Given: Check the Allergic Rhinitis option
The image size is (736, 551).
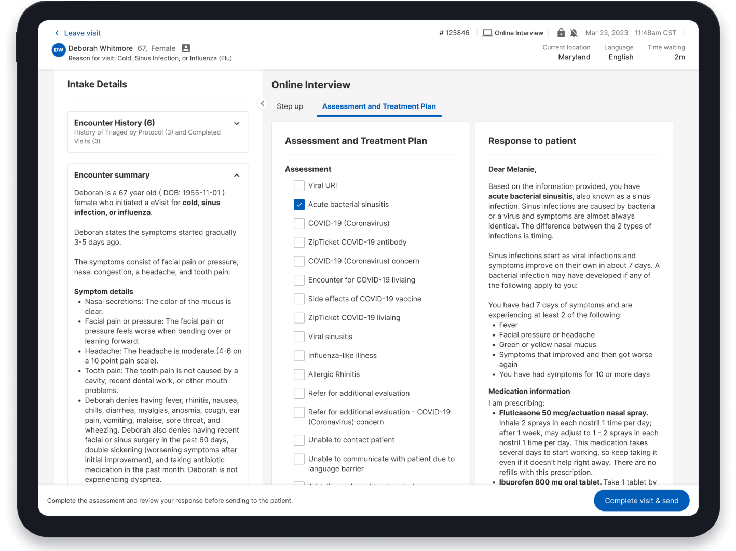Looking at the screenshot, I should tap(299, 374).
